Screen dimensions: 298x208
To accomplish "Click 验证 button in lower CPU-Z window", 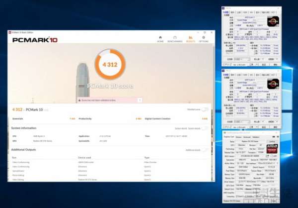I will (x=264, y=127).
